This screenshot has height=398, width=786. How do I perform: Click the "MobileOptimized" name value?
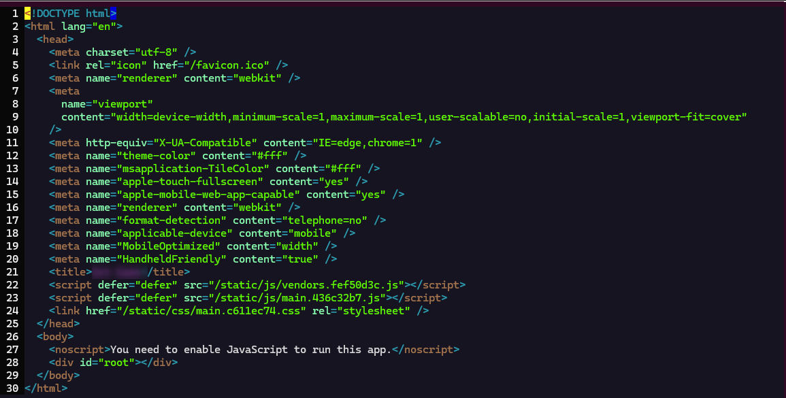169,246
